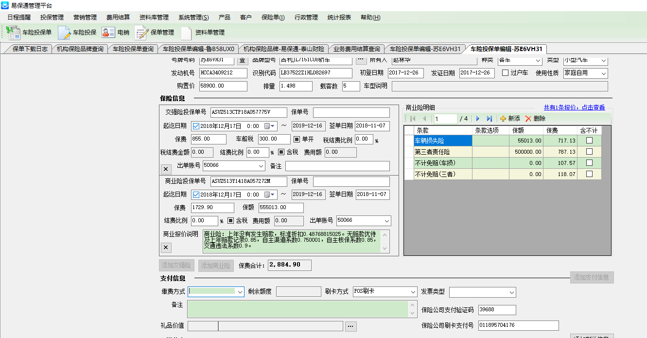
Task: Click ellipsis button next to 礼品价值
Action: pos(350,326)
